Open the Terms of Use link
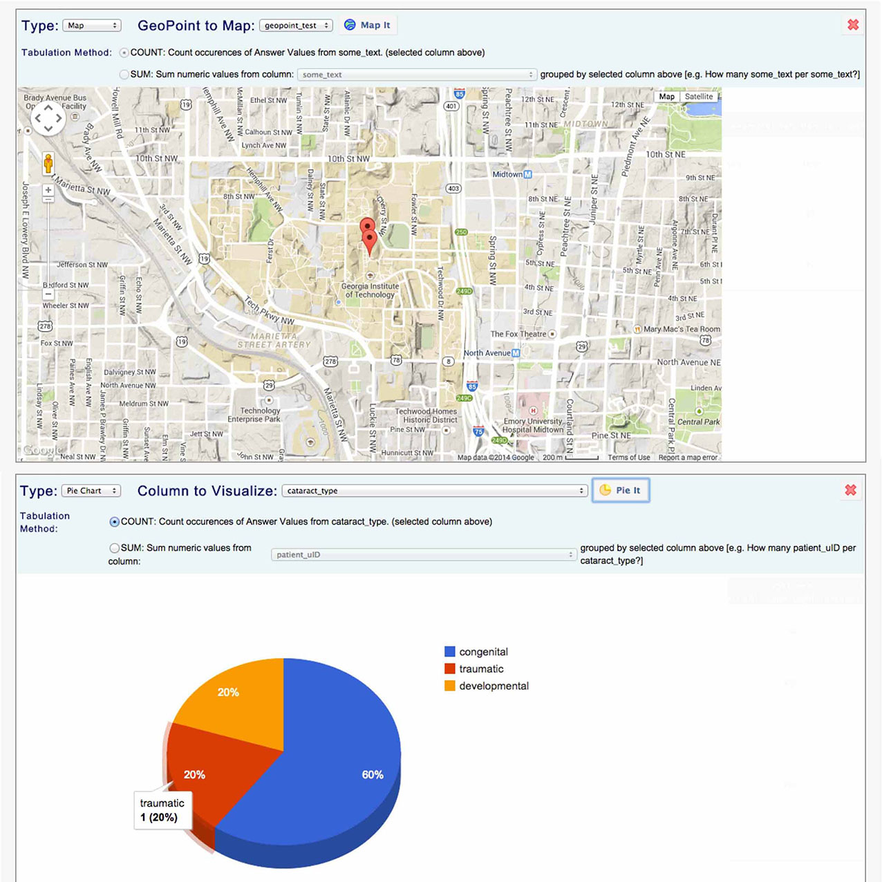 (x=628, y=458)
